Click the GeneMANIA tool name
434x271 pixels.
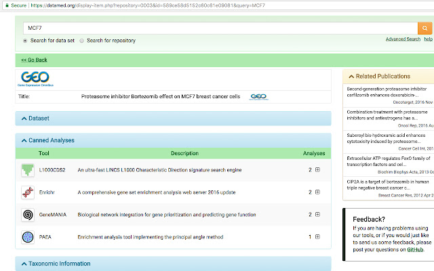53,215
